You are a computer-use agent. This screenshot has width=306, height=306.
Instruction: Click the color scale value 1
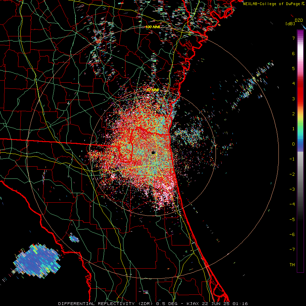(293, 129)
